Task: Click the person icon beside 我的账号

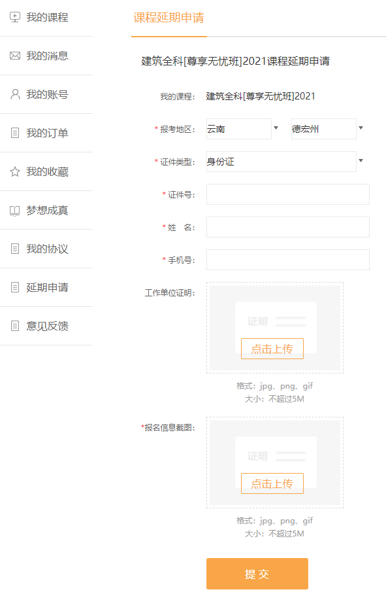Action: 15,94
